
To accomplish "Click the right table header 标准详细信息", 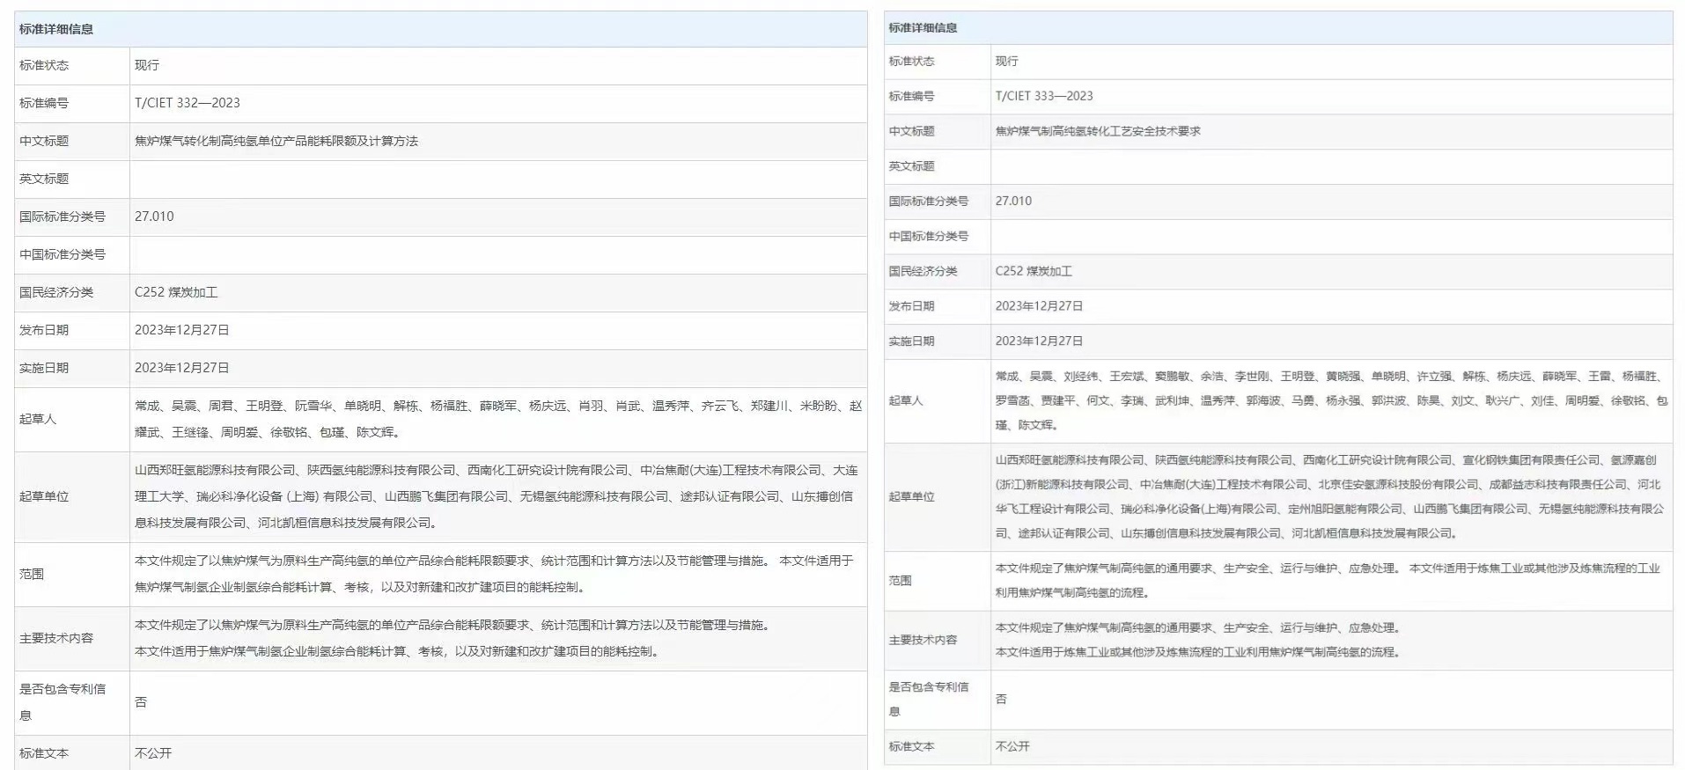I will coord(923,27).
